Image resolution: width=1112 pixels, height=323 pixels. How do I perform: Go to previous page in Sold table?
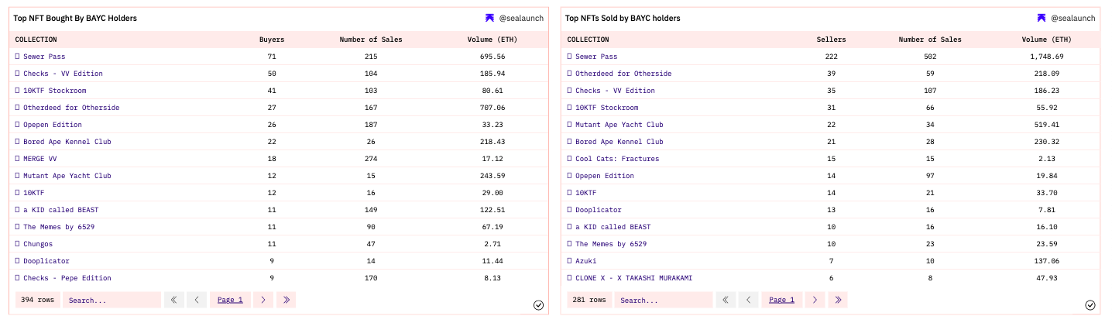pos(749,300)
